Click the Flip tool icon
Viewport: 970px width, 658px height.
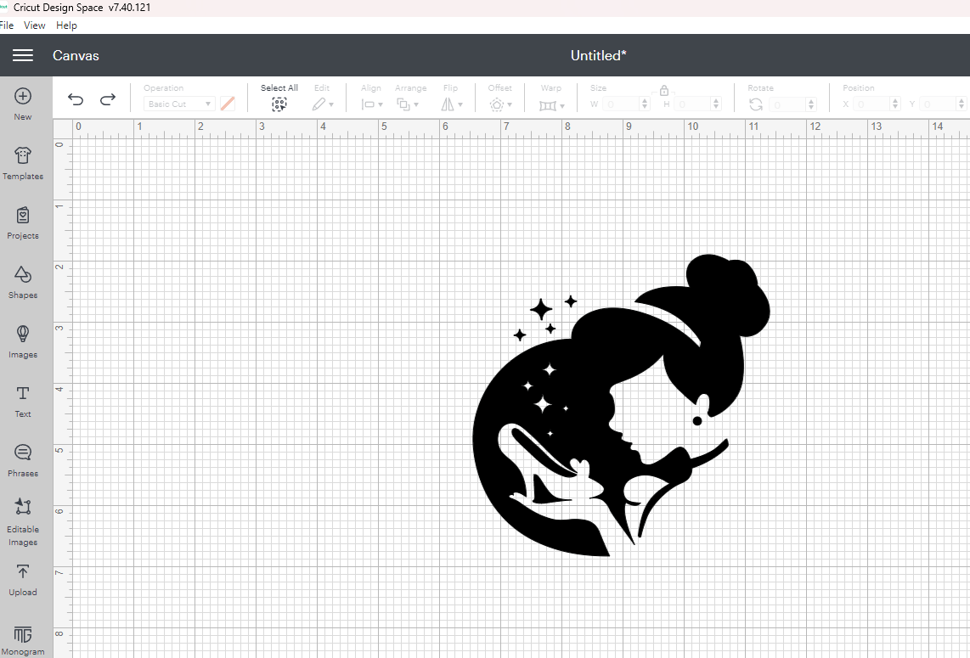point(448,104)
